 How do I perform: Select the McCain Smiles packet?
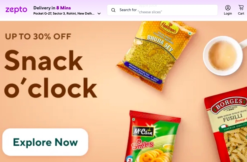click(153, 136)
